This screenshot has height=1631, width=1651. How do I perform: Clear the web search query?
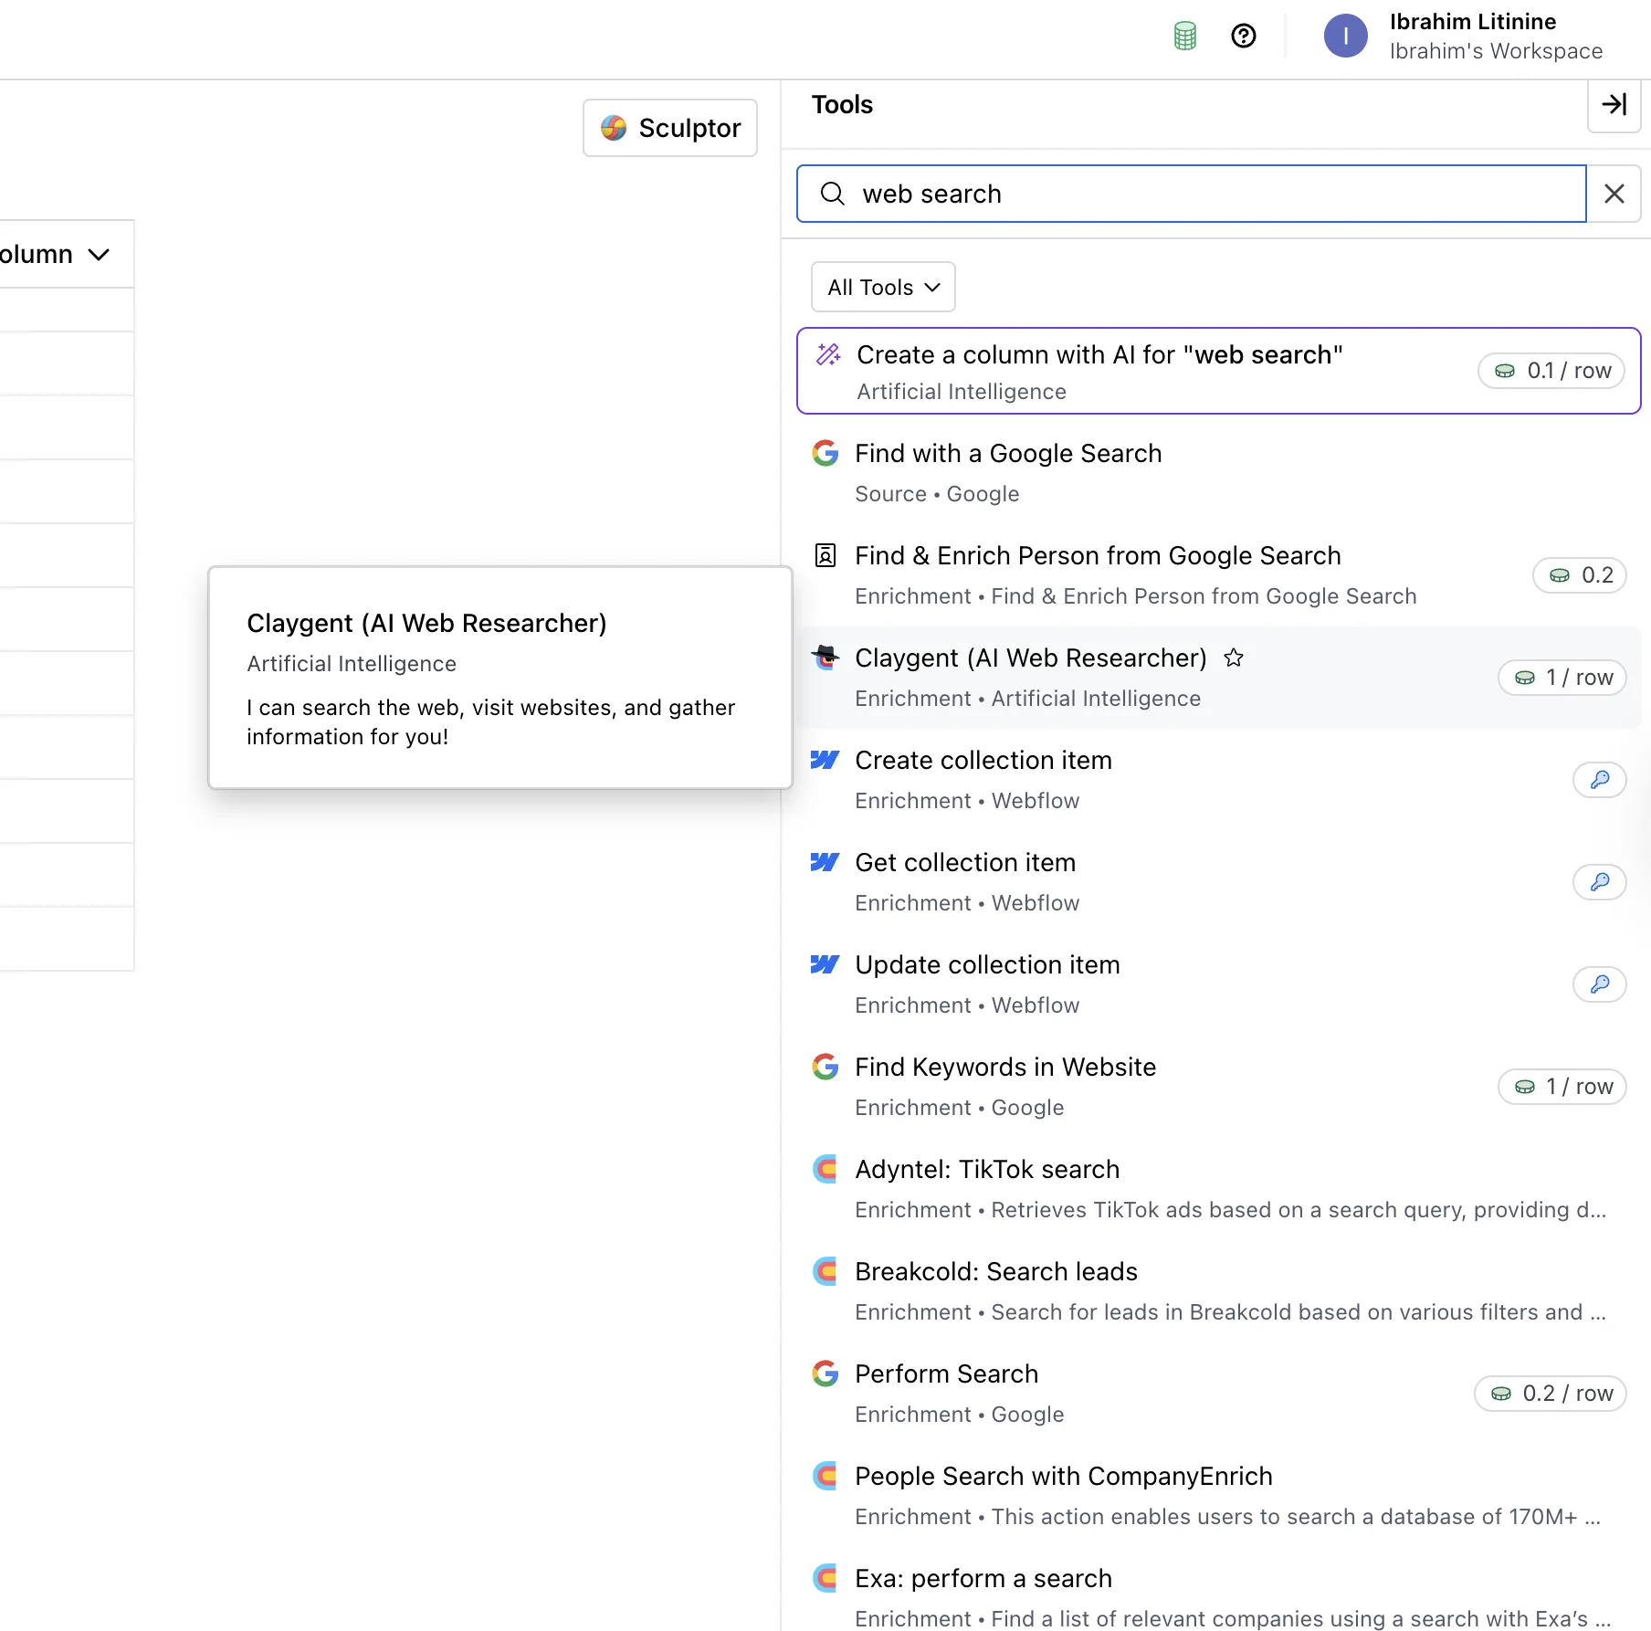click(x=1614, y=194)
